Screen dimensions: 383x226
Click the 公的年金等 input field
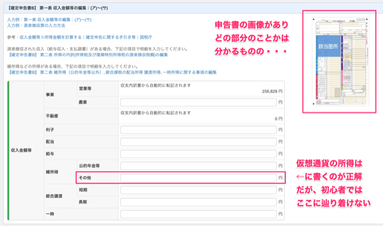[x=198, y=166]
